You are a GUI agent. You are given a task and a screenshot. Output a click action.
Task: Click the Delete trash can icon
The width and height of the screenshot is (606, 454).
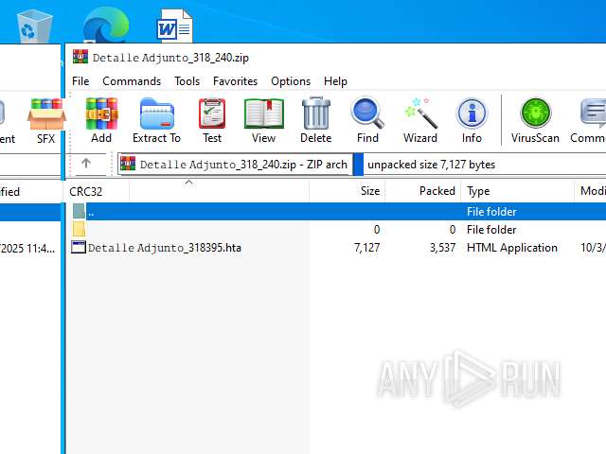[x=316, y=113]
